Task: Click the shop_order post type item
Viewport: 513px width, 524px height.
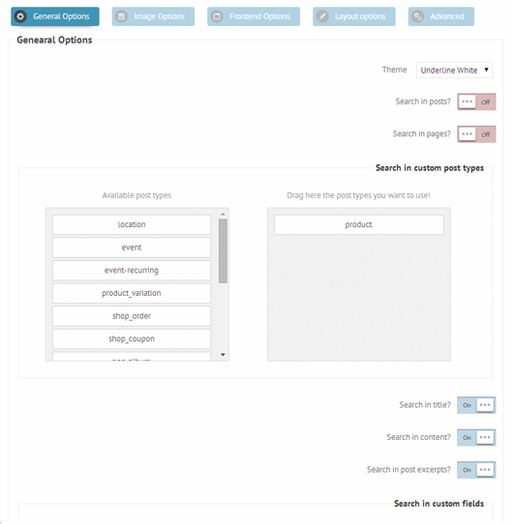Action: [132, 316]
